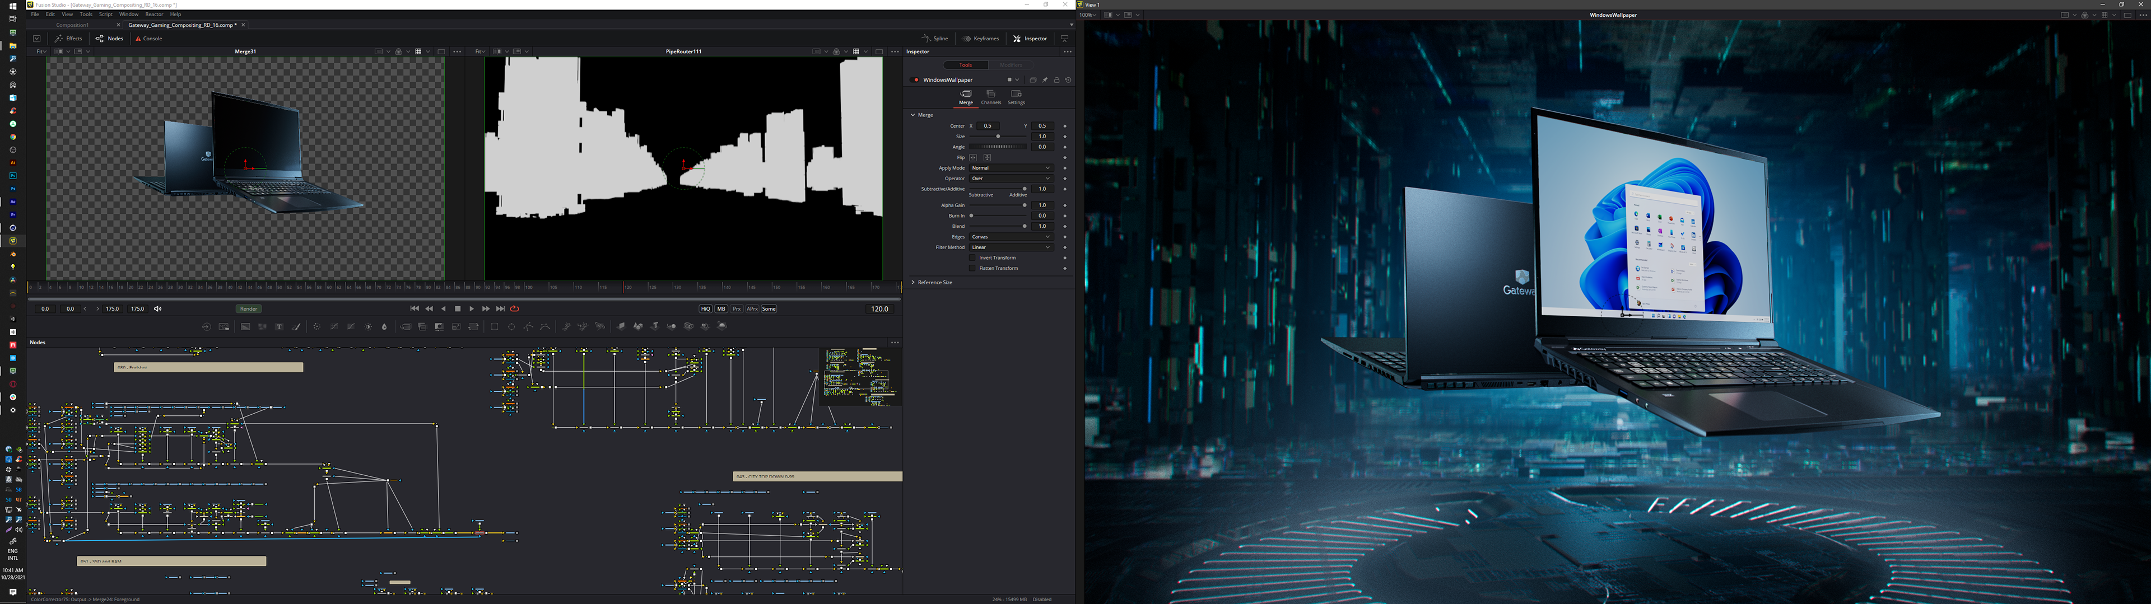Click the Center X input field

pyautogui.click(x=988, y=126)
